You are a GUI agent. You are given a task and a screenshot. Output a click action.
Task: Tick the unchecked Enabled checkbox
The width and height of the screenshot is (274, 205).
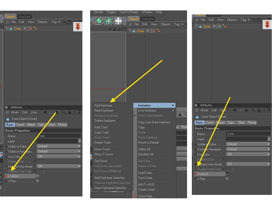(x=38, y=176)
